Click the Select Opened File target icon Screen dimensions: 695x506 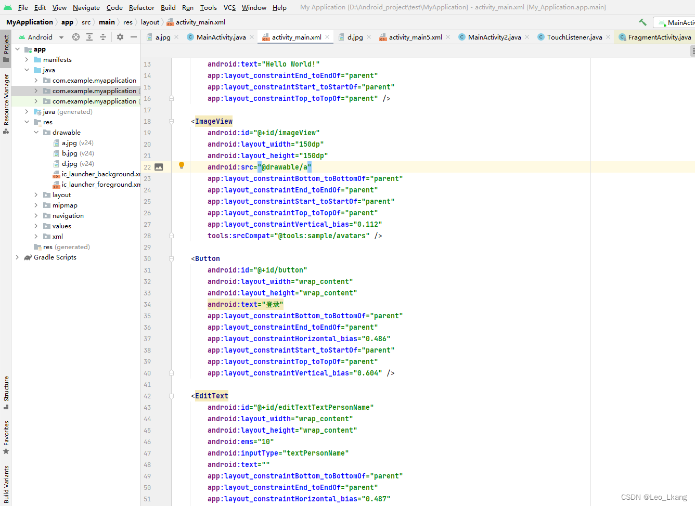(x=76, y=37)
